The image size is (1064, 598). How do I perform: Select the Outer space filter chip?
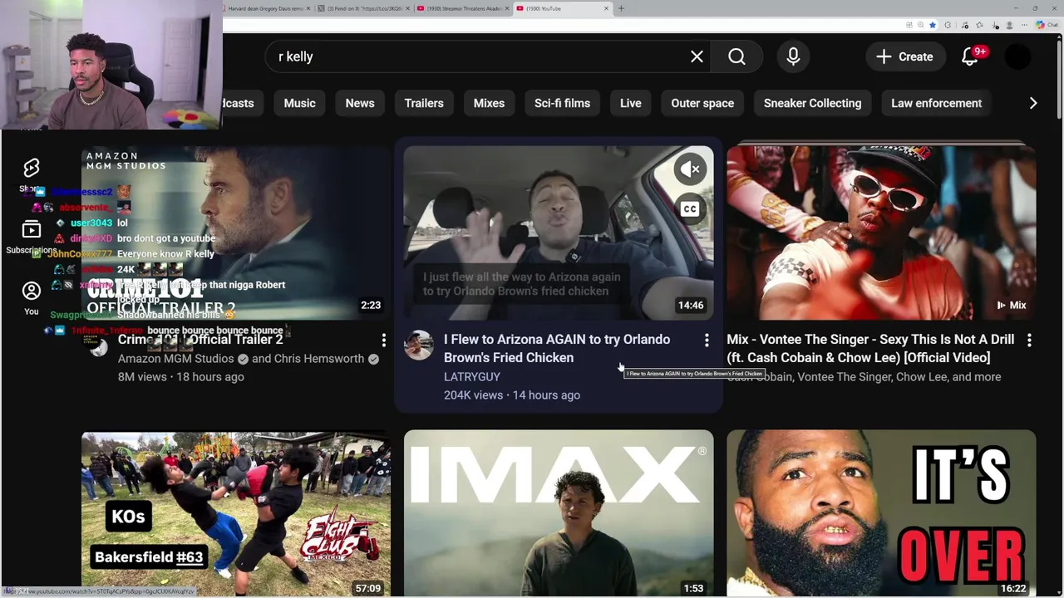702,103
